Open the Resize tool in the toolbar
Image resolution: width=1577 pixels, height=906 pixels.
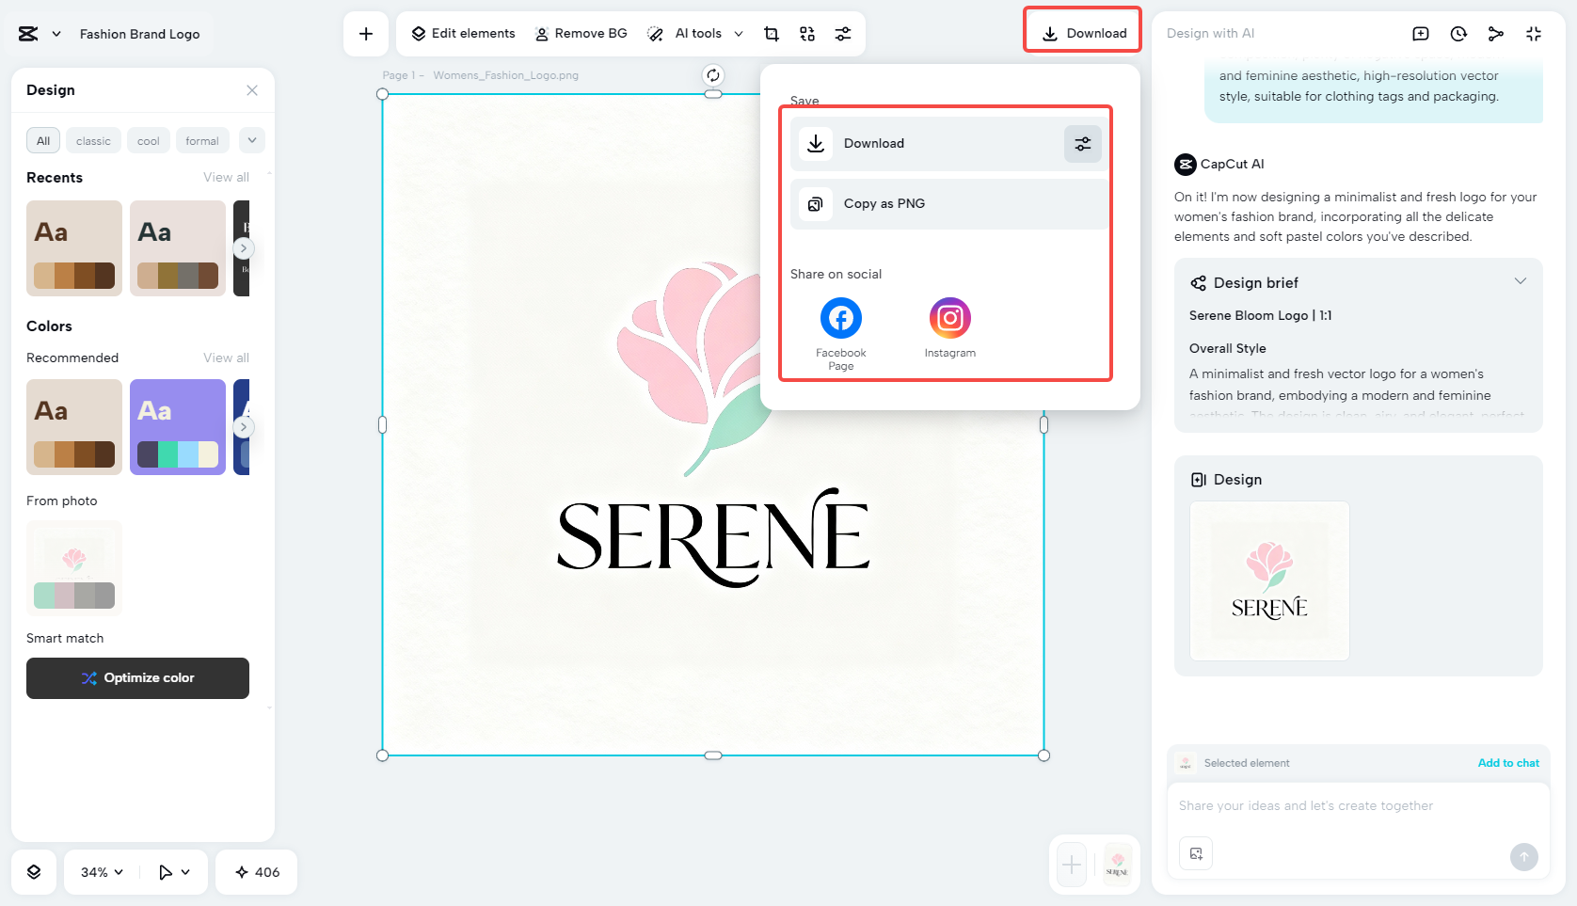(x=806, y=33)
